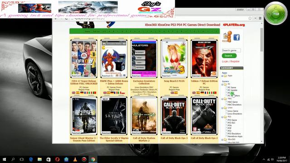Click the FIFA 17 cover thumbnail
This screenshot has height=163, width=290.
(x=84, y=59)
